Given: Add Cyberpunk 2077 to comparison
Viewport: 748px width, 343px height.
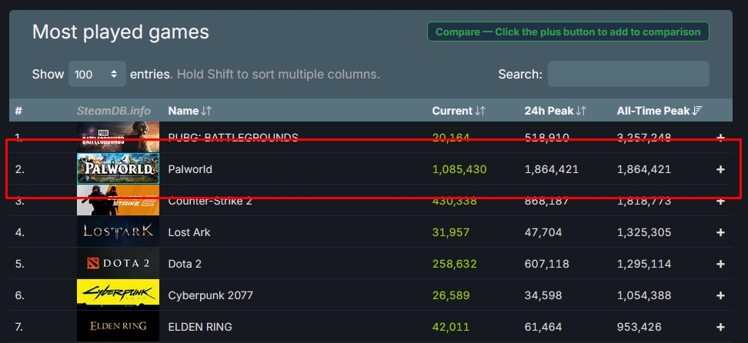Looking at the screenshot, I should tap(720, 295).
